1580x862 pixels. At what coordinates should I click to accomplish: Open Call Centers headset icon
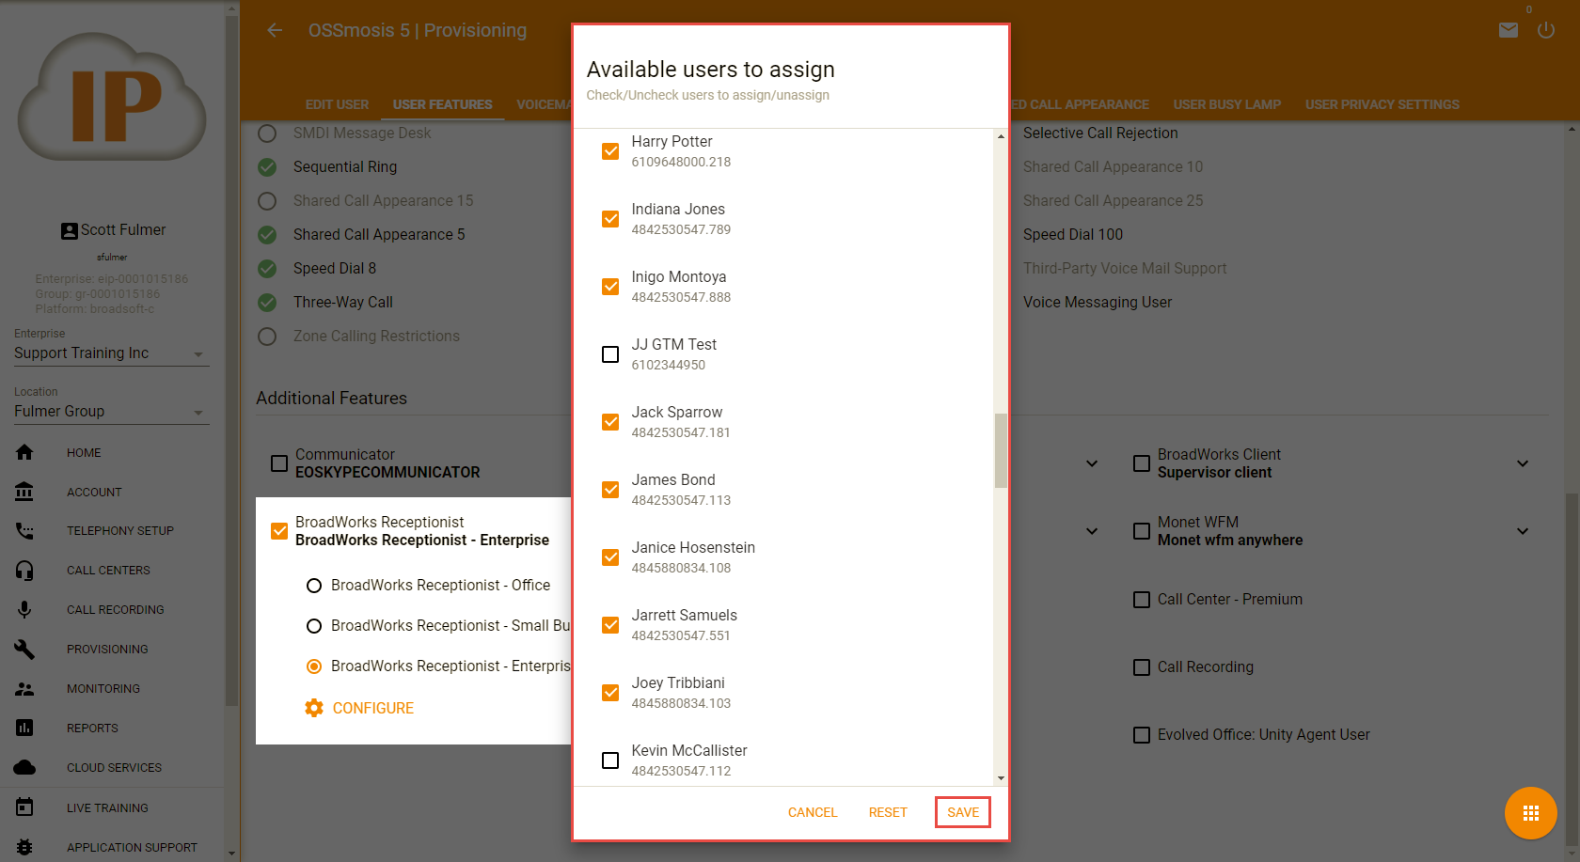pos(24,571)
